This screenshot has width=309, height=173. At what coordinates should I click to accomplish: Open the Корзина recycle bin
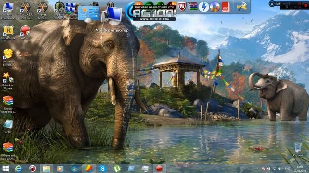298,150
